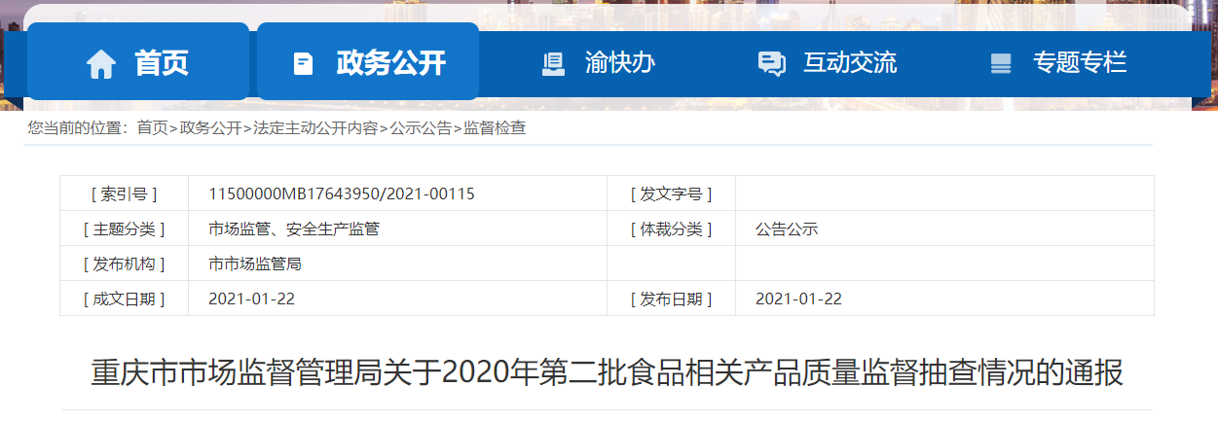Click the stack icon beside 专题专栏
Viewport: 1218px width, 422px height.
[x=1001, y=64]
